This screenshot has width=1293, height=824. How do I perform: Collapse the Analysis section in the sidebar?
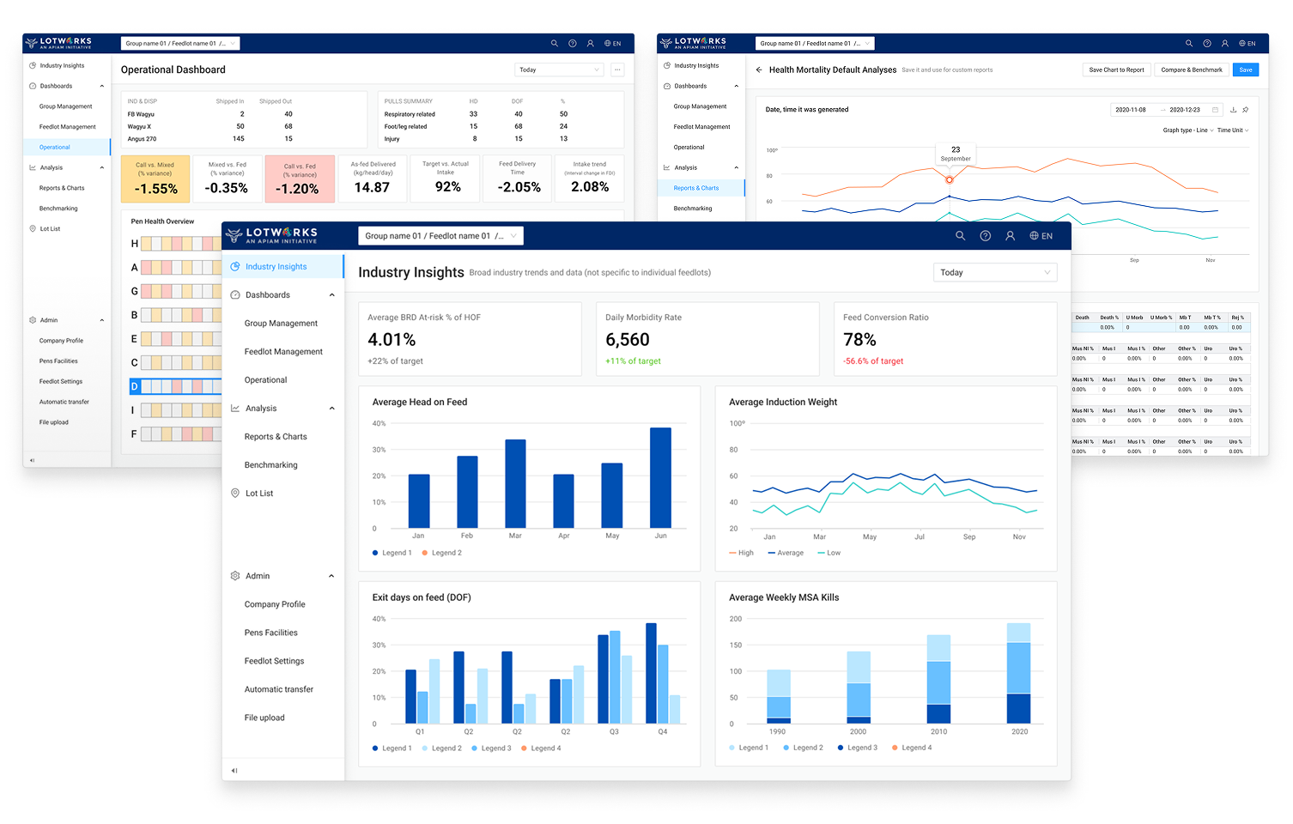click(x=331, y=408)
